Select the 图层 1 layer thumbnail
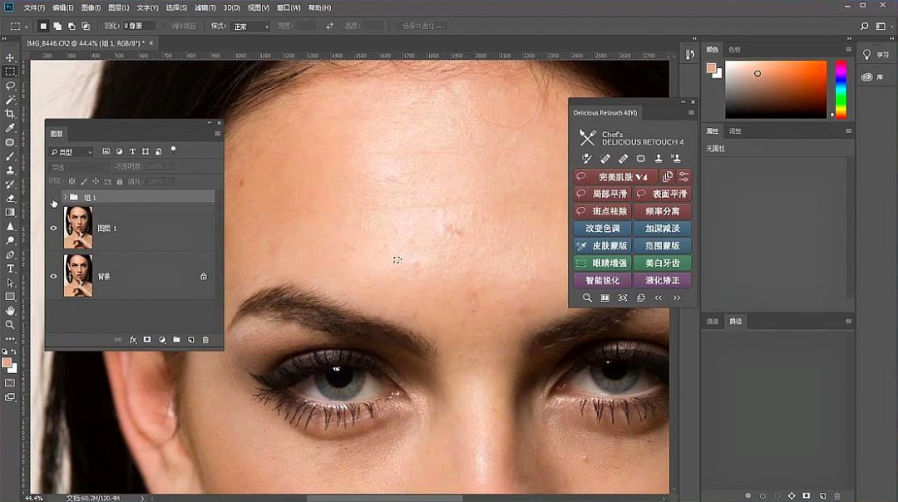 click(x=78, y=228)
